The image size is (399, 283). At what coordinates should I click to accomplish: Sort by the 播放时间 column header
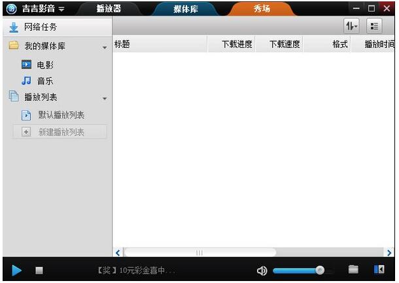coord(373,45)
